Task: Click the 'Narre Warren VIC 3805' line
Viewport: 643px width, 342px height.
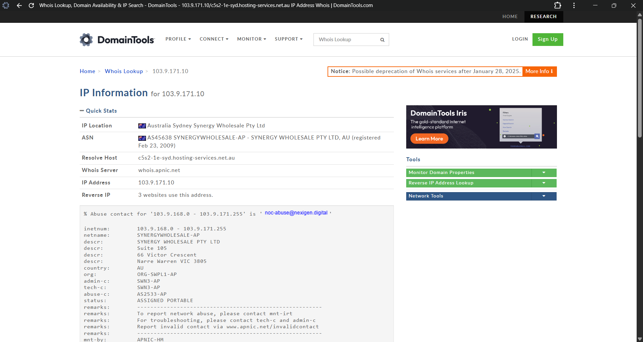Action: (172, 262)
